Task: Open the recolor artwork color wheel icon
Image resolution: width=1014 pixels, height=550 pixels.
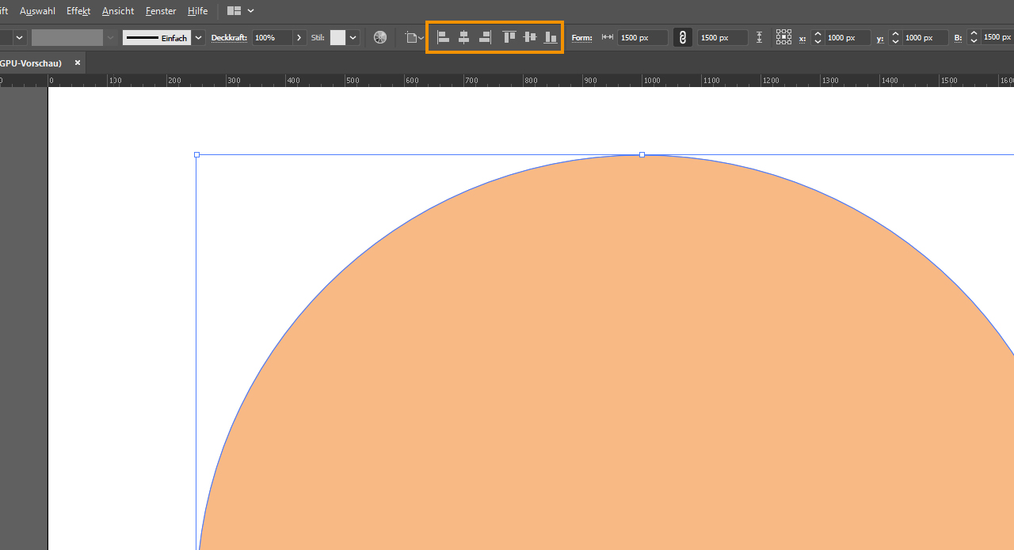Action: (380, 37)
